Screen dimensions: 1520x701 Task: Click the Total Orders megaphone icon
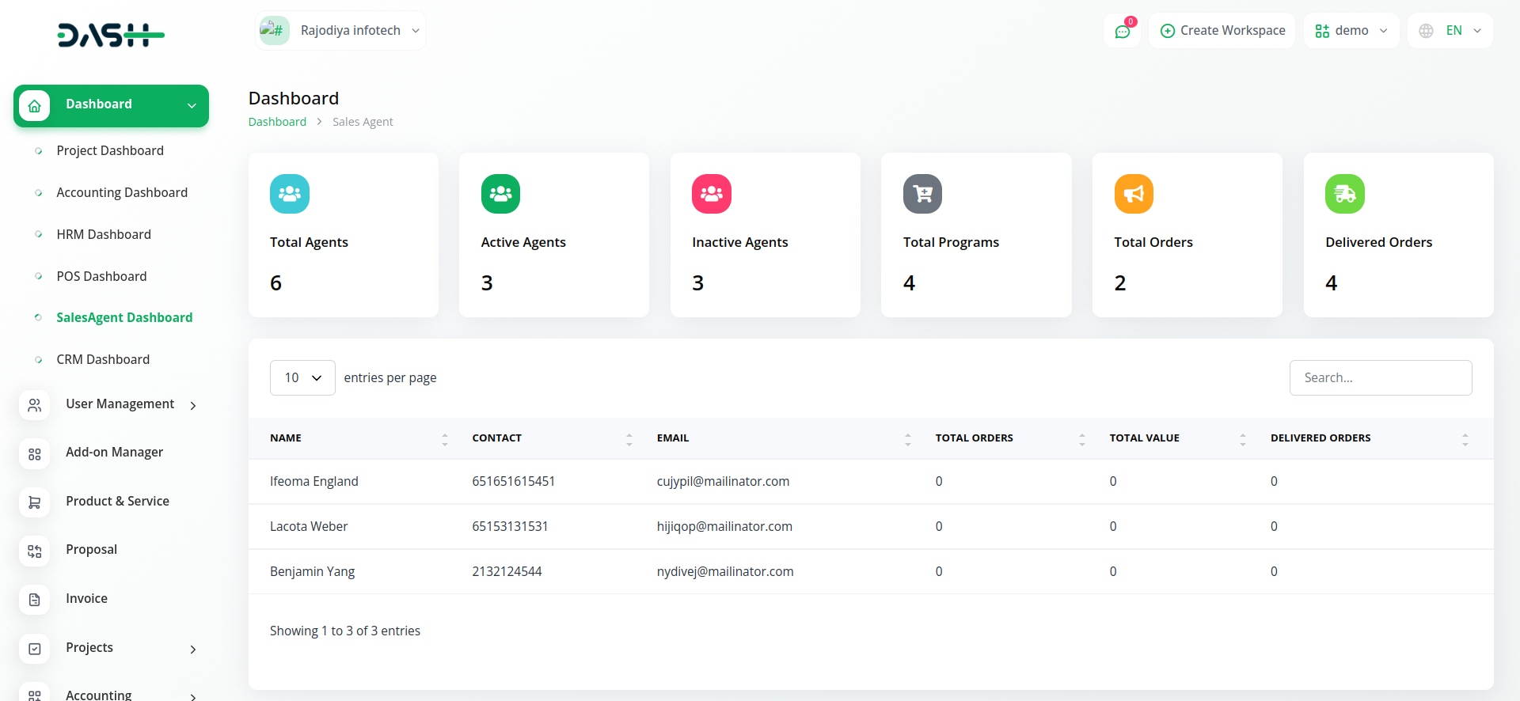(x=1134, y=194)
